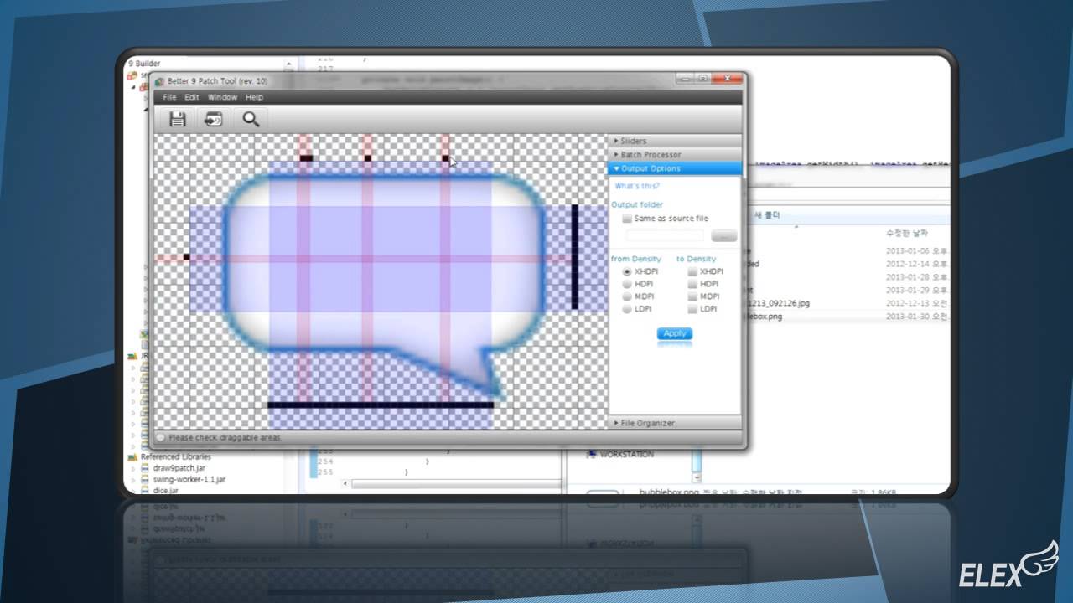This screenshot has height=603, width=1073.
Task: Collapse the Output Options panel
Action: click(x=675, y=168)
